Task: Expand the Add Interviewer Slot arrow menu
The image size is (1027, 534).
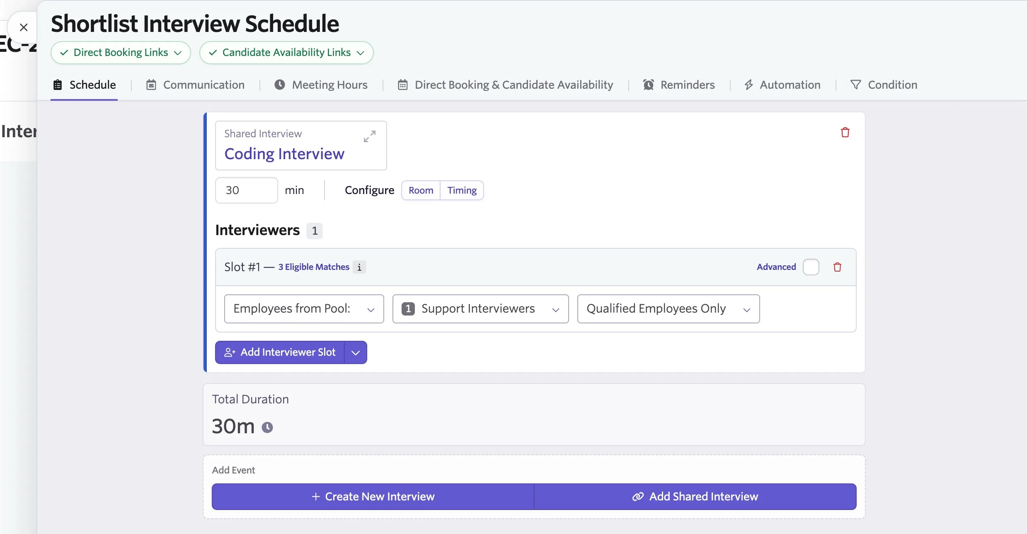Action: tap(356, 352)
